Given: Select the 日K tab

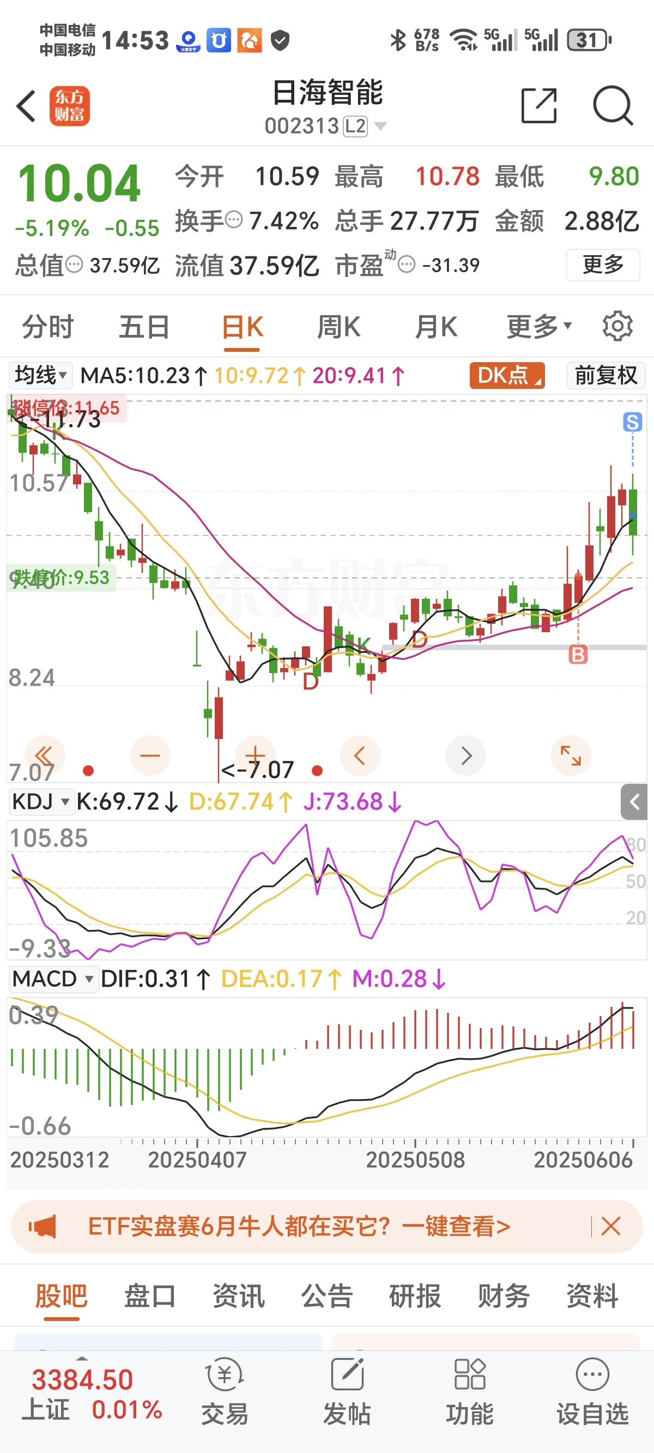Looking at the screenshot, I should pyautogui.click(x=242, y=327).
